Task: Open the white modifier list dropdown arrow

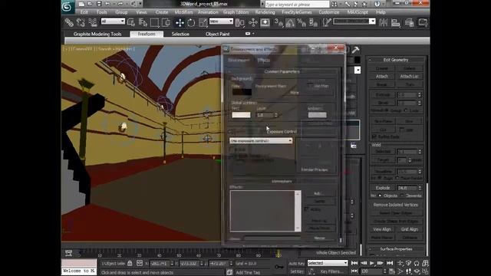Action: click(358, 70)
